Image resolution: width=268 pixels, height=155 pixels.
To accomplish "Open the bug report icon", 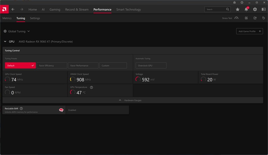I will [x=235, y=3].
